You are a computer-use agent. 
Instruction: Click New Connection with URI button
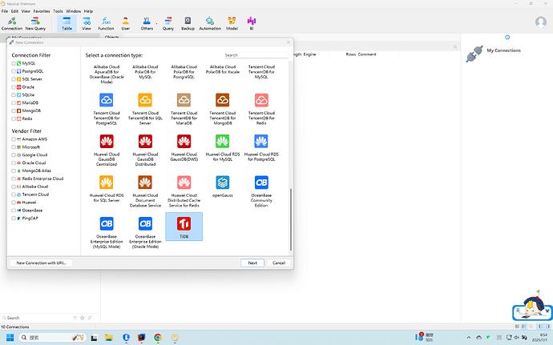41,263
